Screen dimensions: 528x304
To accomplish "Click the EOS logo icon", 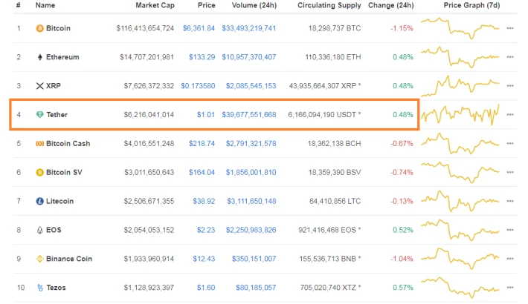I will click(x=39, y=230).
